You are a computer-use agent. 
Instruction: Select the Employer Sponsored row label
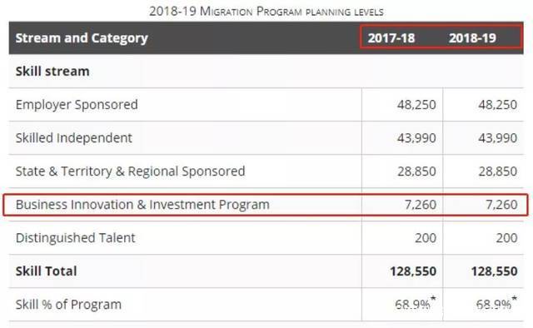coord(77,105)
